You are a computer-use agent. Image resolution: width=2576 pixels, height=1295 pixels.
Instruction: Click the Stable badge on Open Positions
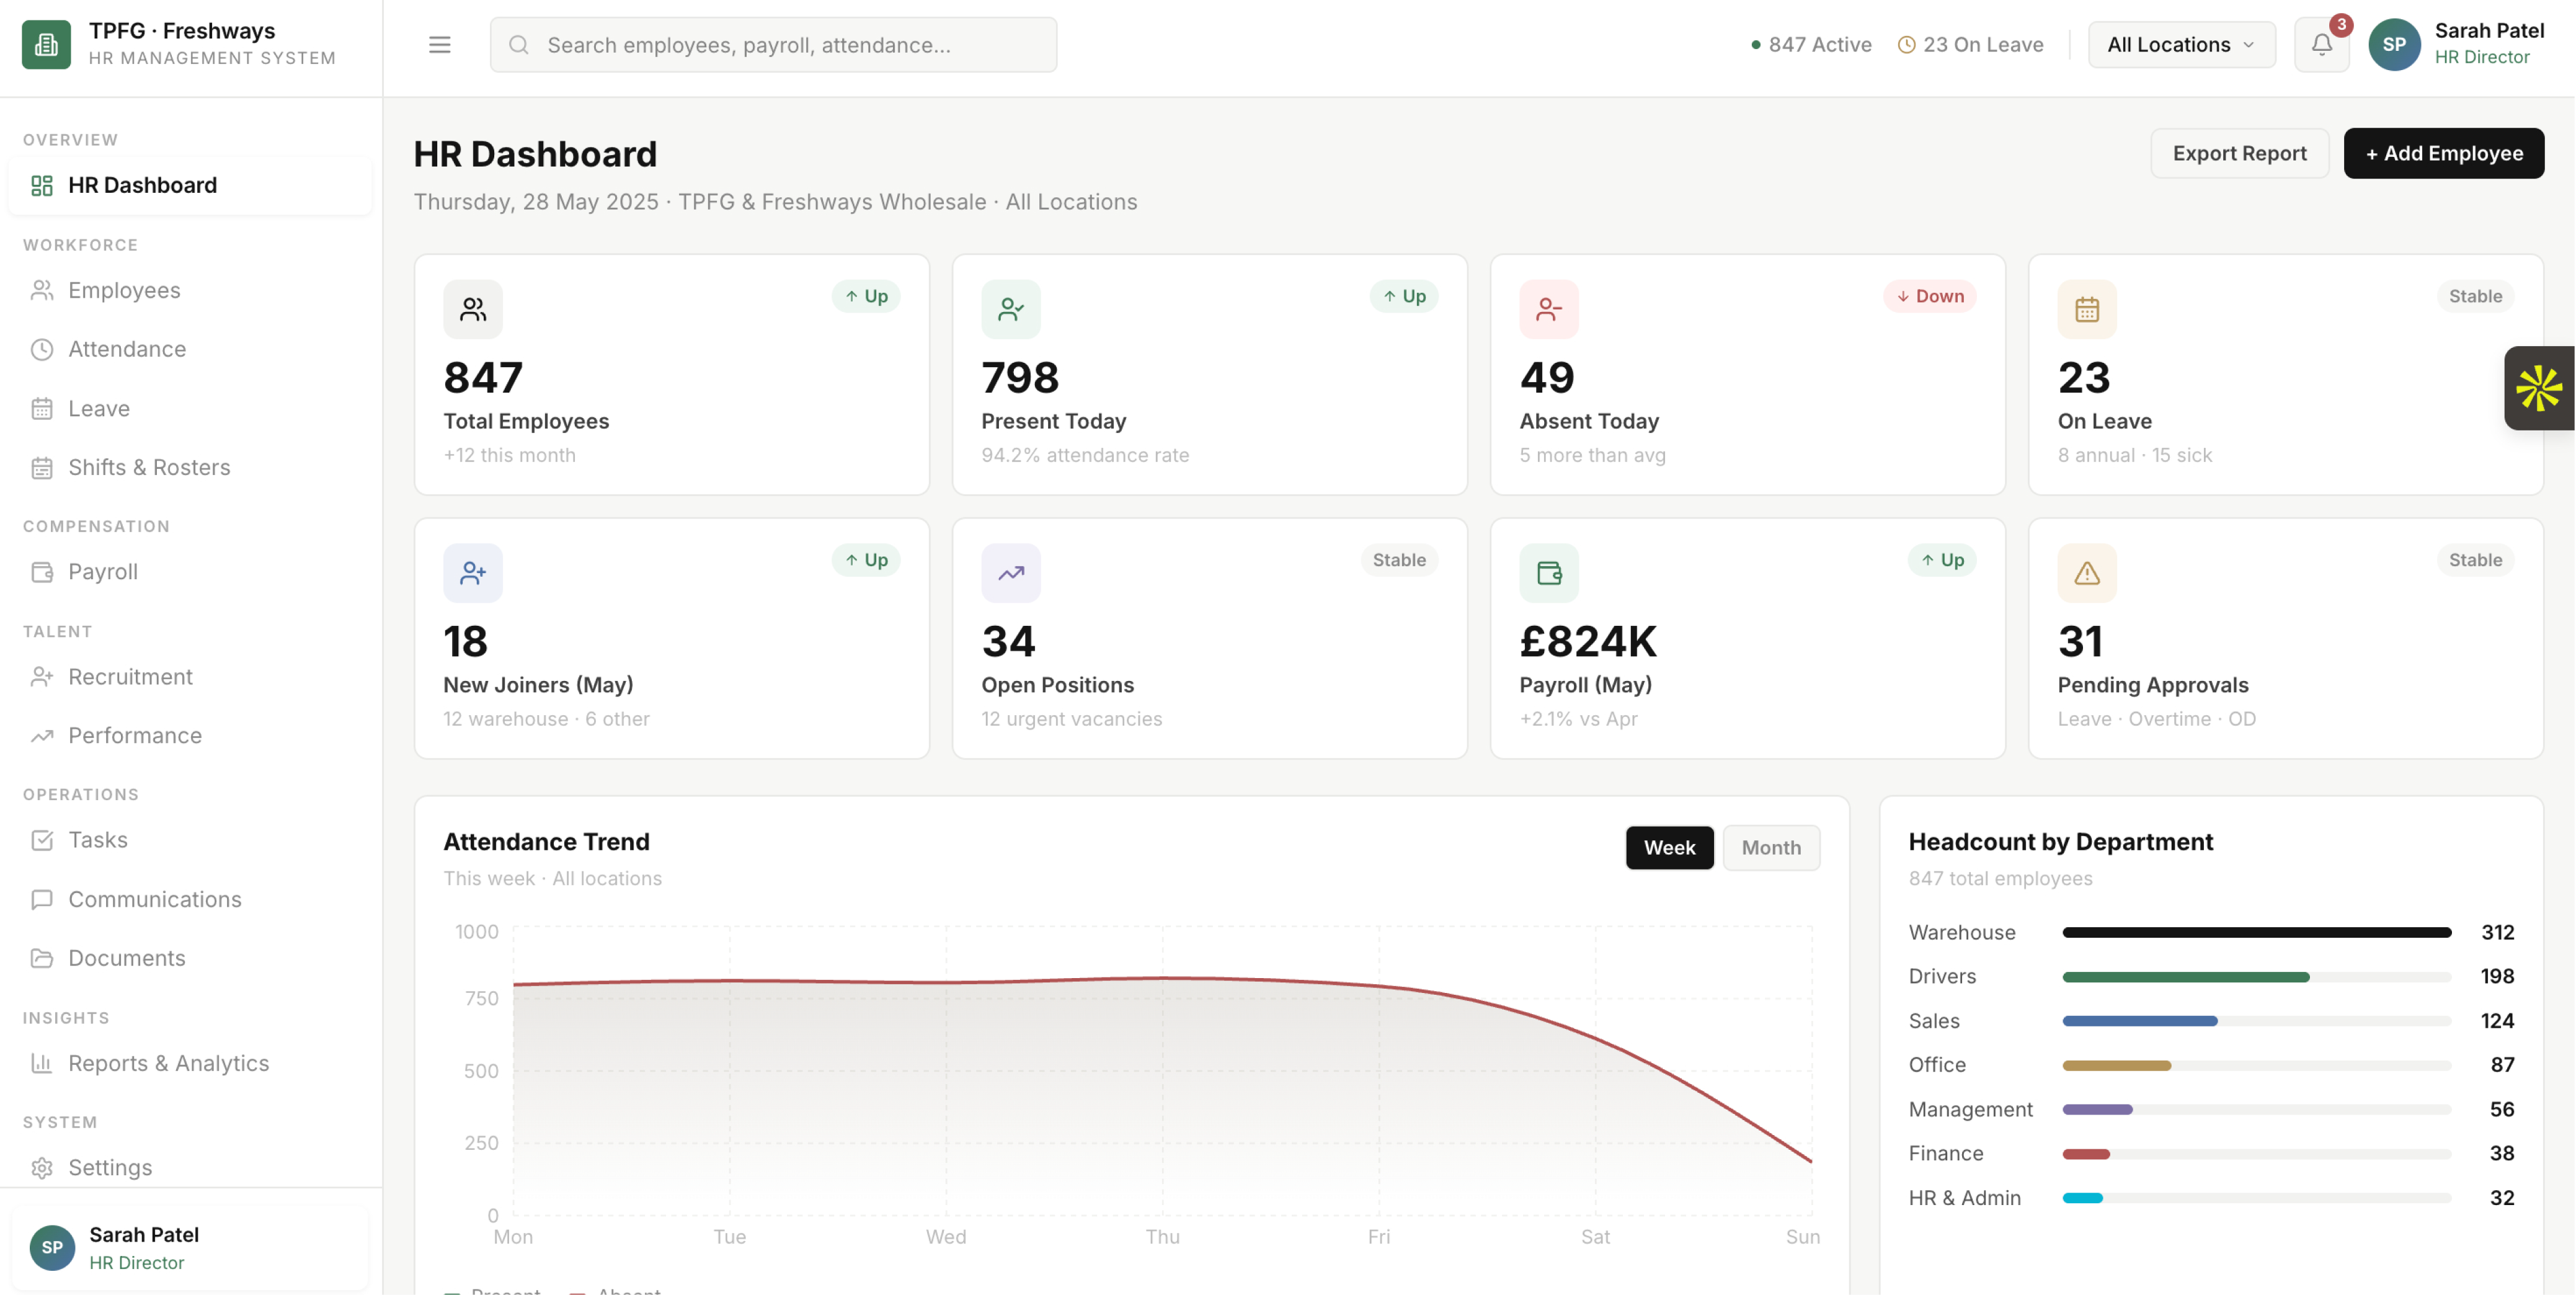coord(1399,560)
